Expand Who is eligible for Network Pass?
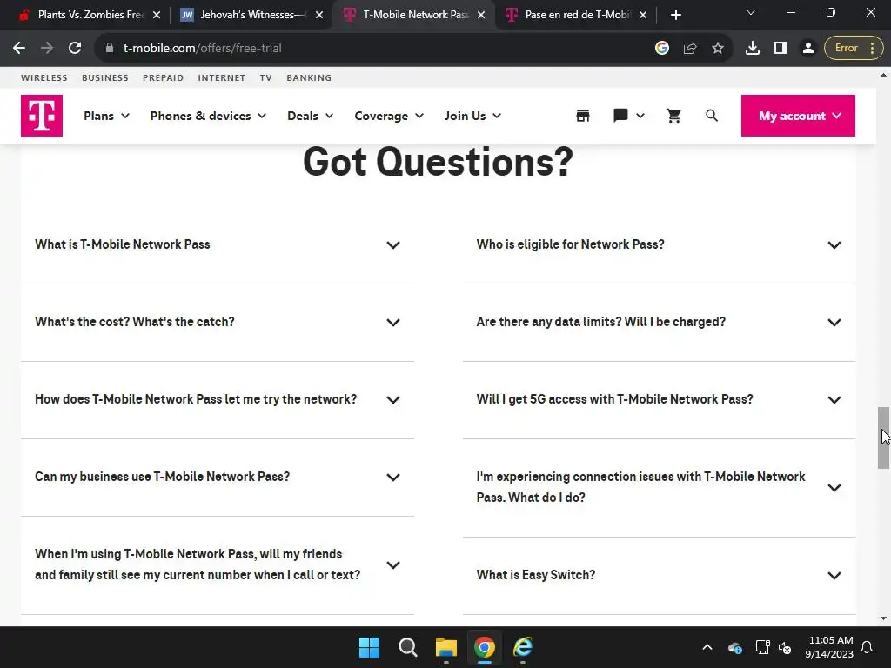Image resolution: width=891 pixels, height=668 pixels. (x=660, y=244)
